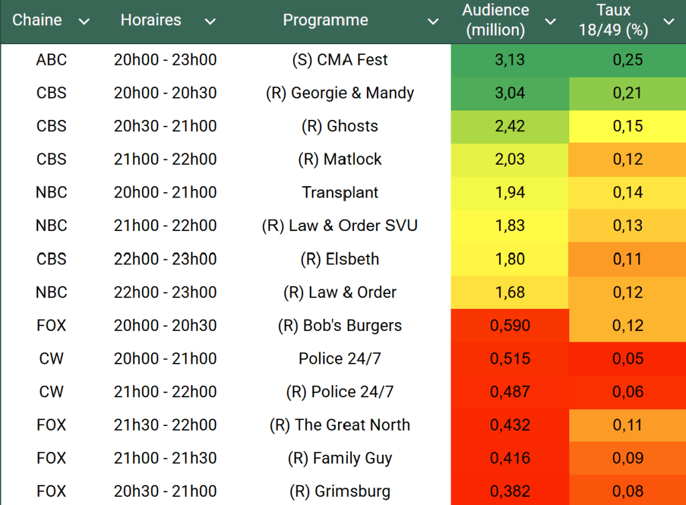Select the 0,25 rating cell
Viewport: 686px width, 505px height.
point(628,60)
